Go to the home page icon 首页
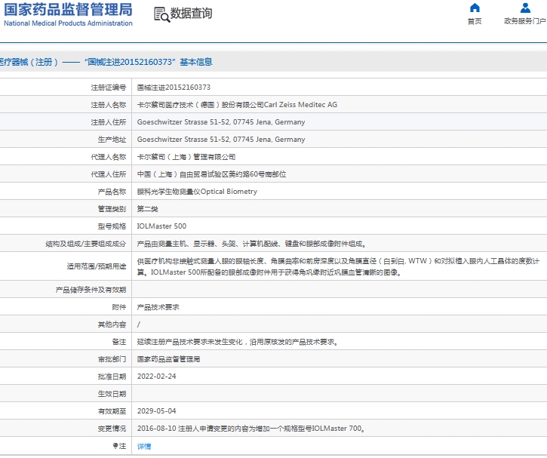 [475, 8]
